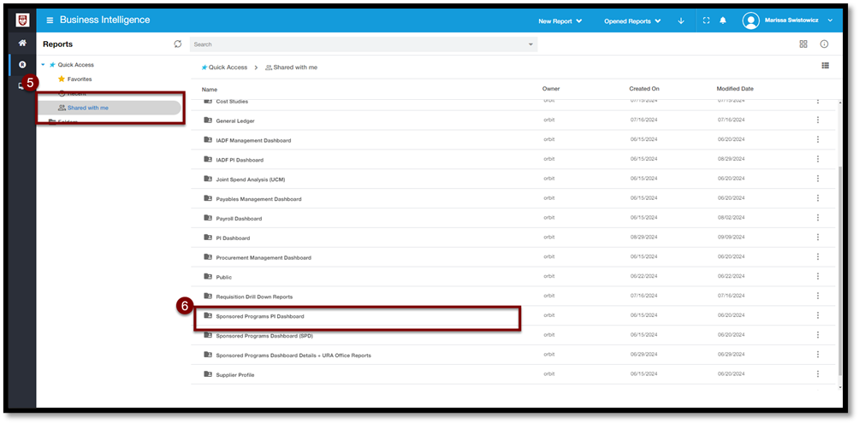Open the Payroll Dashboard folder
Screen dimensions: 859x423
pos(239,219)
